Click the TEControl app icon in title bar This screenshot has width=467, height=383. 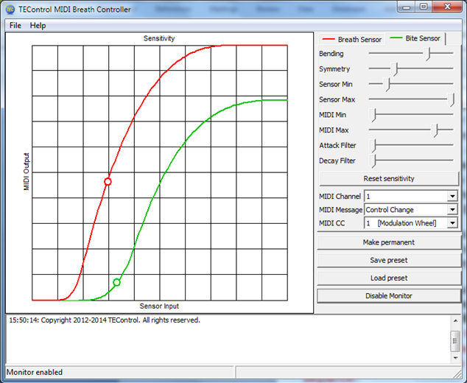(10, 10)
